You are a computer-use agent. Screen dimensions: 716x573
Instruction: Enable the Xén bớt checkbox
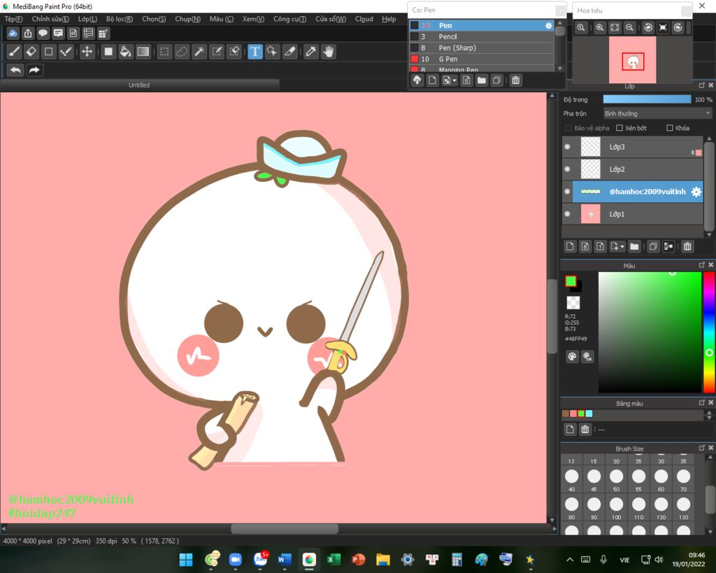coord(620,128)
